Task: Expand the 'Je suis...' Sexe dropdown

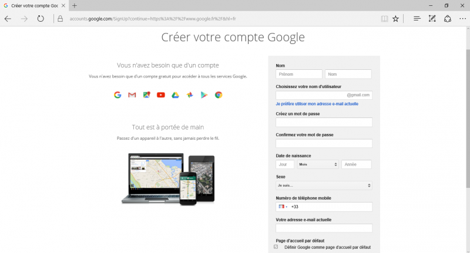Action: pyautogui.click(x=324, y=185)
